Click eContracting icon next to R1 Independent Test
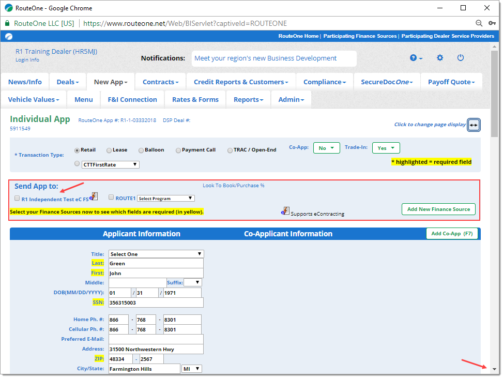 point(94,196)
